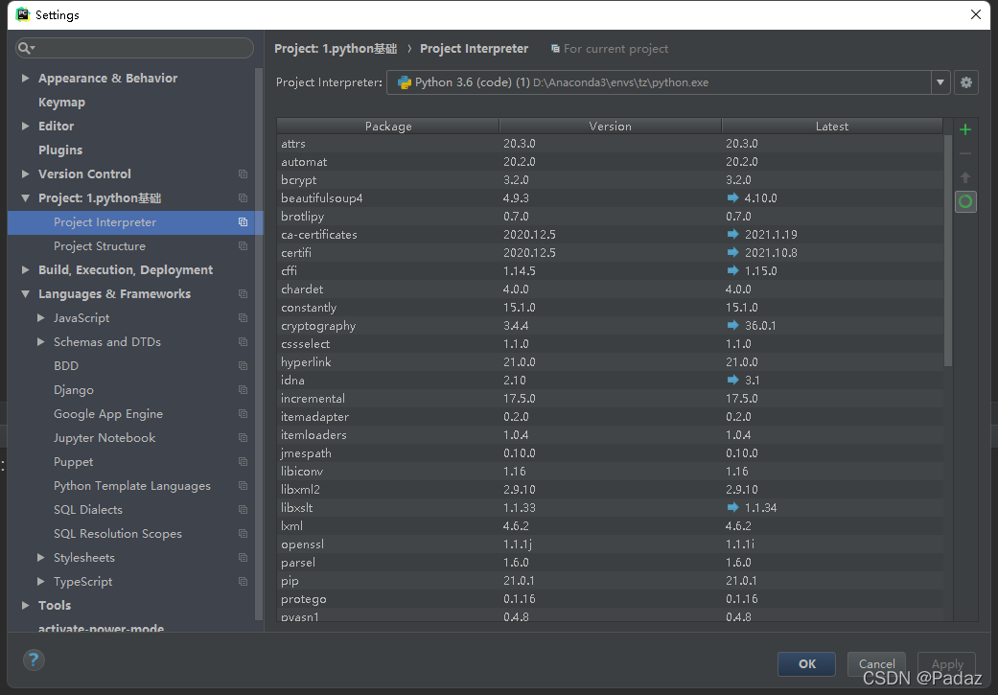Click the project-level icon beside TypeScript

(x=243, y=582)
